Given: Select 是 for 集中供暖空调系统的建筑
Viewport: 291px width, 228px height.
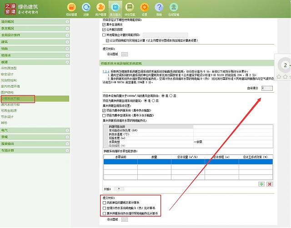Looking at the screenshot, I should [145, 101].
